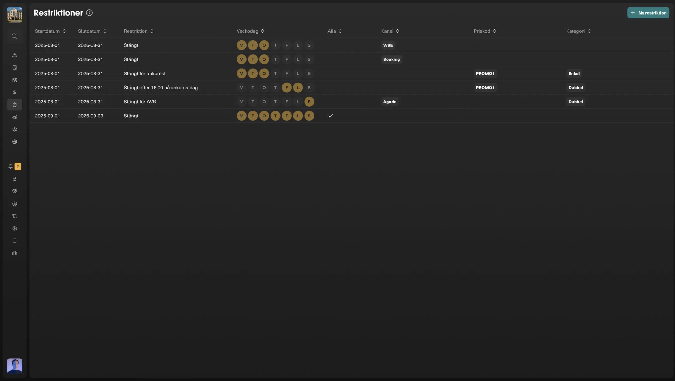The image size is (675, 381).
Task: Select the concierge bell icon in sidebar
Action: (x=15, y=55)
